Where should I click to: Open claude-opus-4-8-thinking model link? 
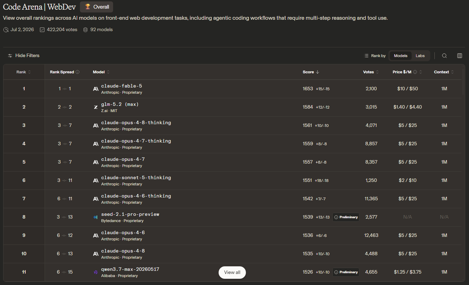point(136,123)
